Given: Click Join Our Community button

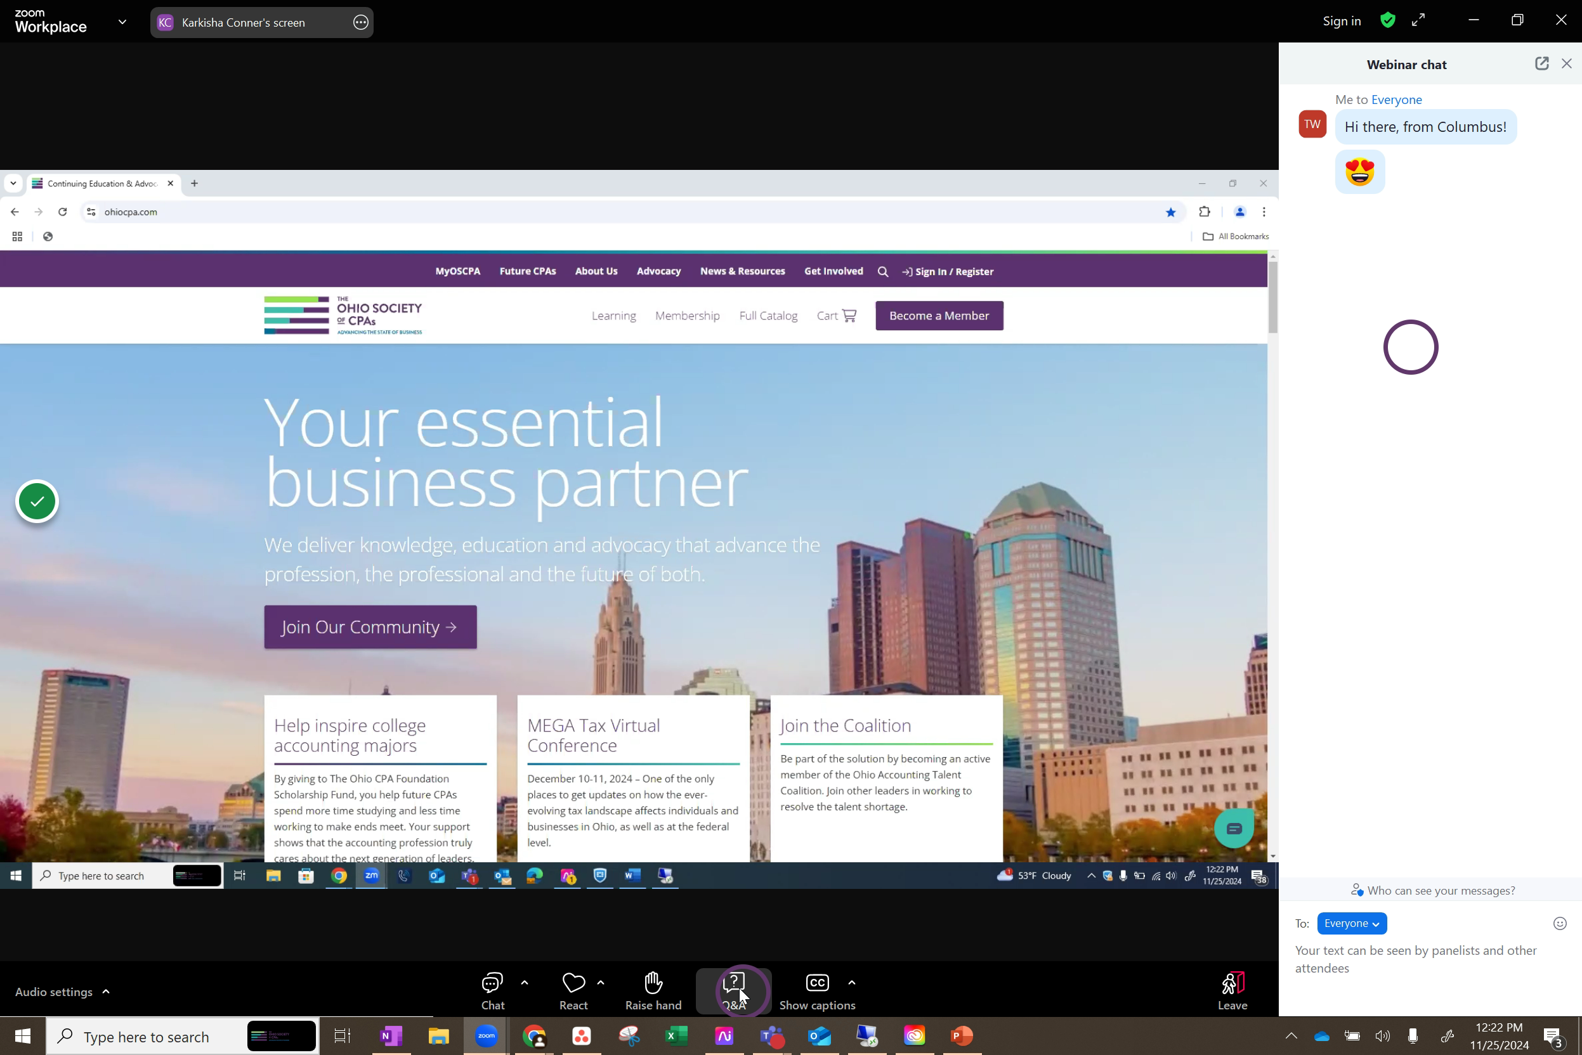Looking at the screenshot, I should click(370, 627).
